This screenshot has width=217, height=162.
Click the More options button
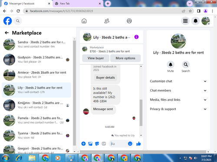pyautogui.click(x=125, y=58)
